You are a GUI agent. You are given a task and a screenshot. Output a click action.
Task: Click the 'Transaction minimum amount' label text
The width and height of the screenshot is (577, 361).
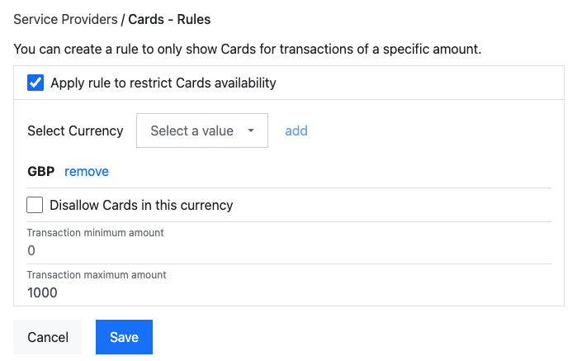click(95, 233)
